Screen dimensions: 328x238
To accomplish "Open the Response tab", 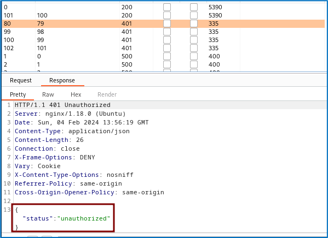I will pyautogui.click(x=62, y=80).
